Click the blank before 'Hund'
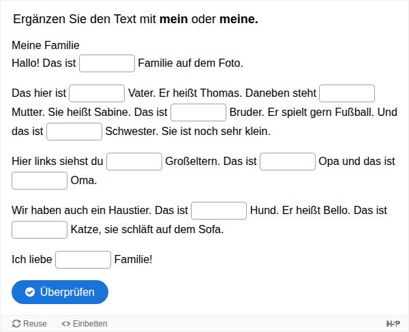The width and height of the screenshot is (409, 332). pyautogui.click(x=219, y=211)
